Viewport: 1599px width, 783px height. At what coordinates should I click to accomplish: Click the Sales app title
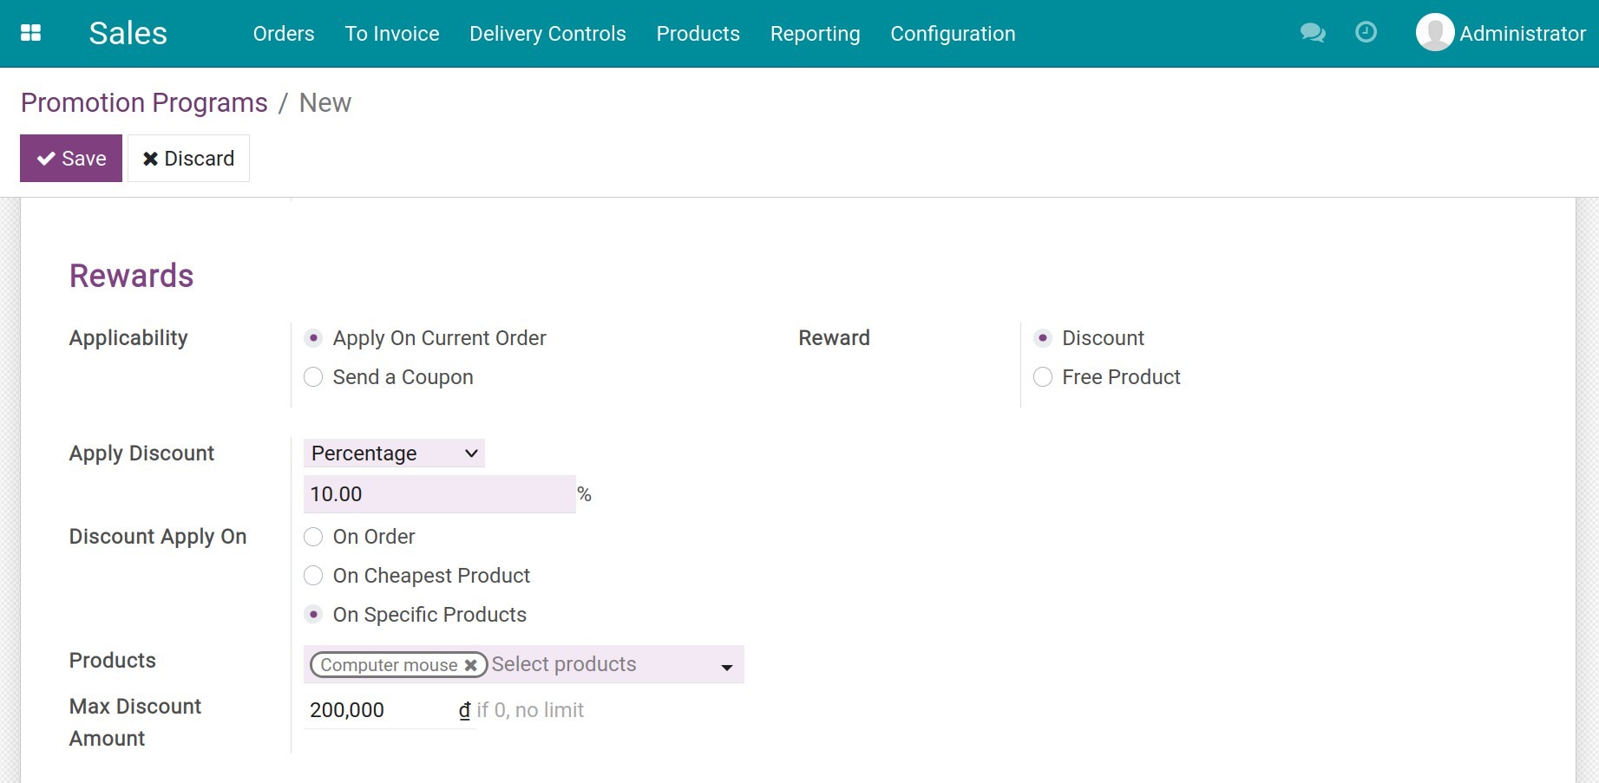128,33
